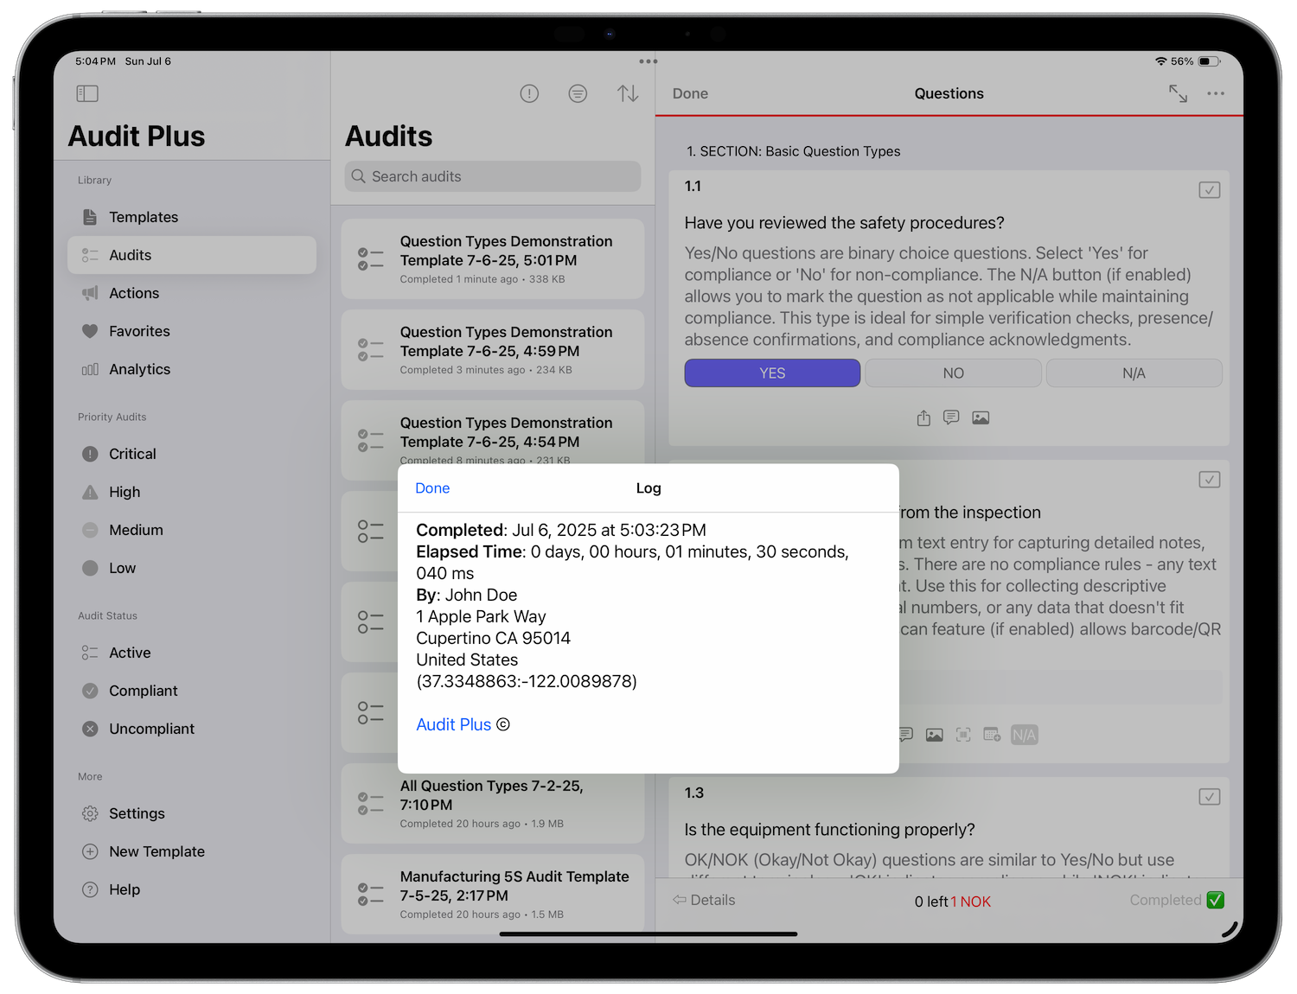This screenshot has width=1297, height=994.
Task: Show Medium priority audits
Action: 192,530
